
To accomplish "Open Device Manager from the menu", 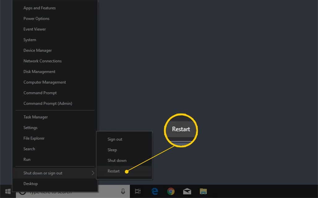I will click(38, 50).
